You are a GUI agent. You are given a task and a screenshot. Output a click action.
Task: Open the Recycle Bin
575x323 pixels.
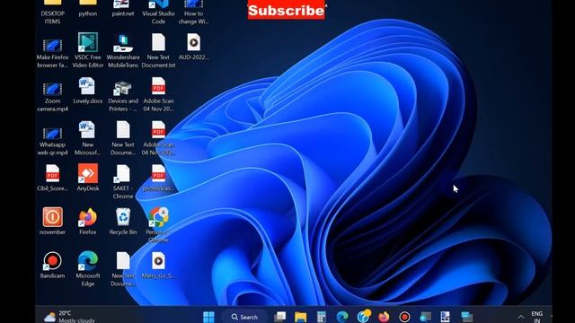123,222
